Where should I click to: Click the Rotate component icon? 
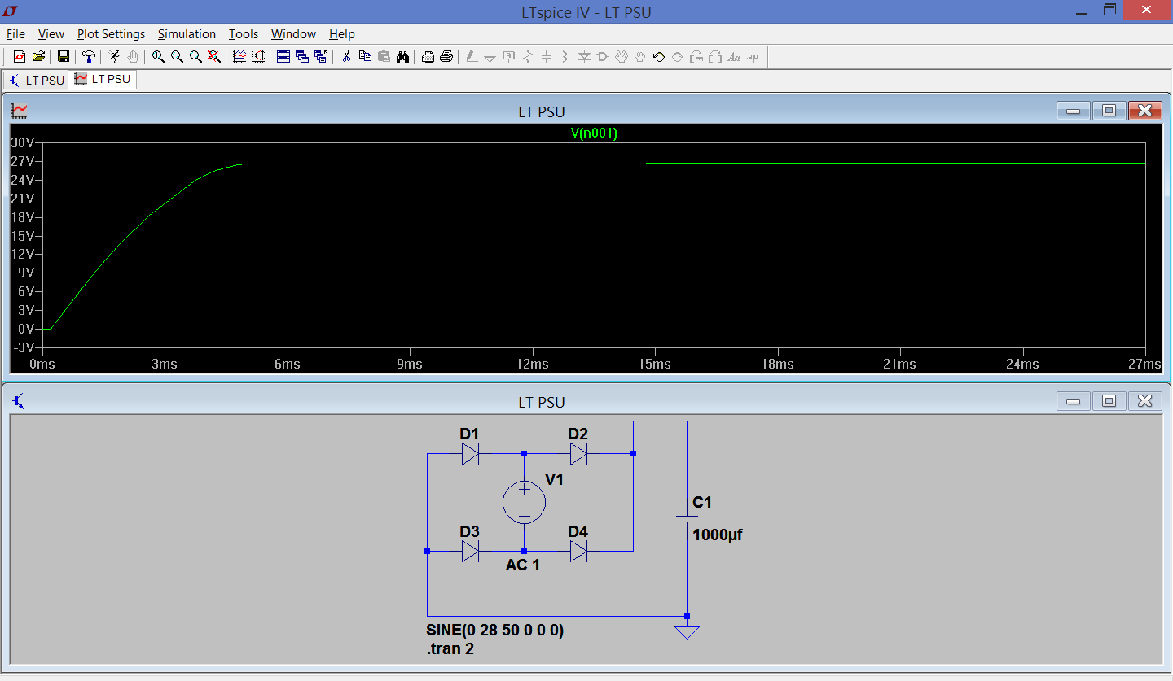(x=696, y=57)
